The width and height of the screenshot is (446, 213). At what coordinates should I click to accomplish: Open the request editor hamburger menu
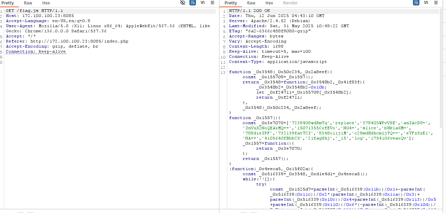tap(212, 3)
